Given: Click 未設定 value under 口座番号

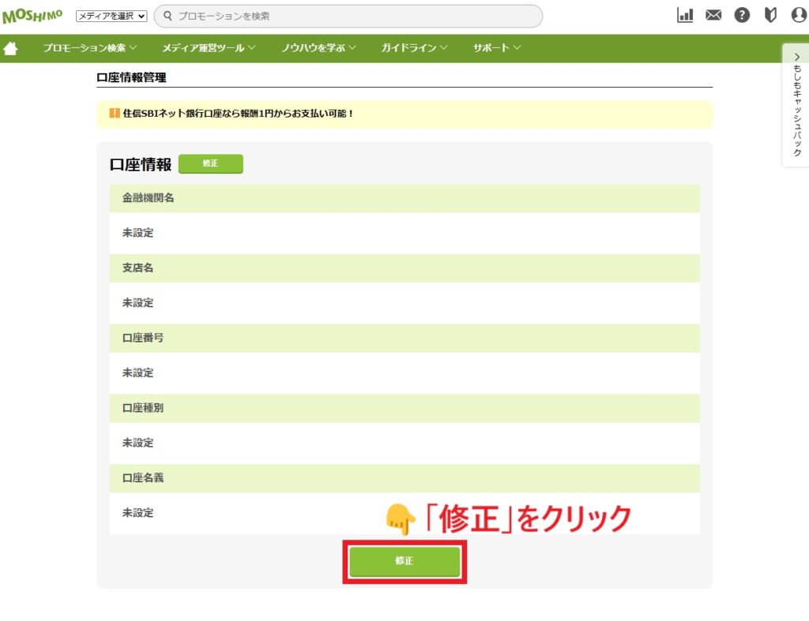Looking at the screenshot, I should pyautogui.click(x=137, y=373).
